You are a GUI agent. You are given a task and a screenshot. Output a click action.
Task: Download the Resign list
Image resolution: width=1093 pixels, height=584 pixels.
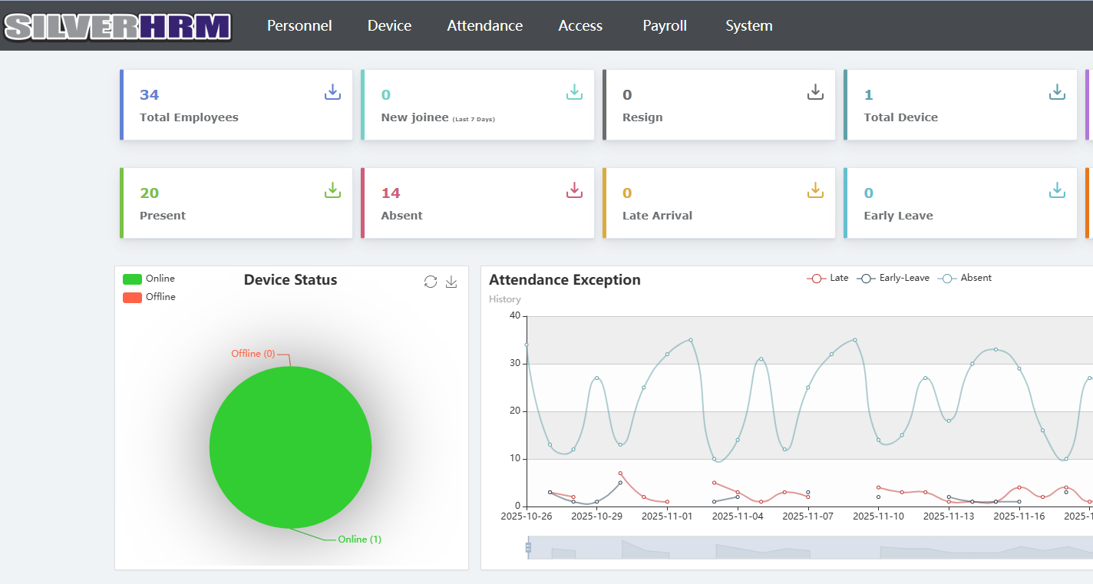[x=815, y=92]
